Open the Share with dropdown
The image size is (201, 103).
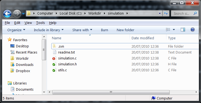[82, 30]
